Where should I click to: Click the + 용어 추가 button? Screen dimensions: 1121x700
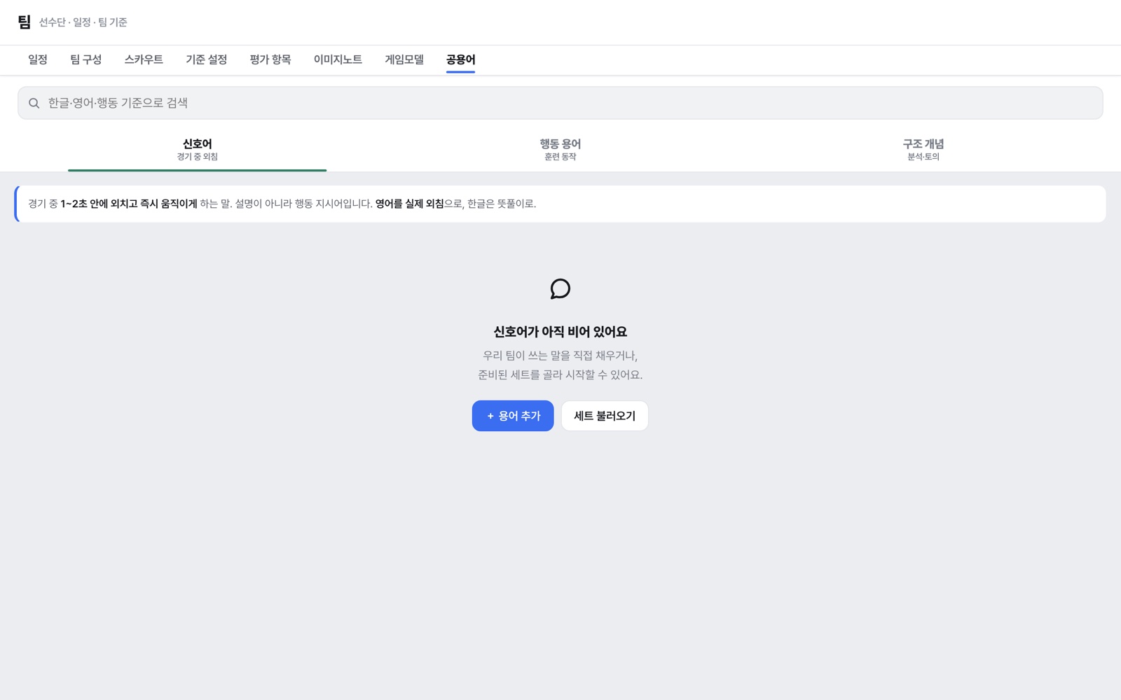(513, 416)
